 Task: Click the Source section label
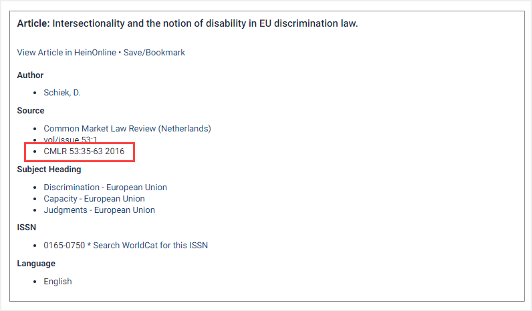coord(31,111)
